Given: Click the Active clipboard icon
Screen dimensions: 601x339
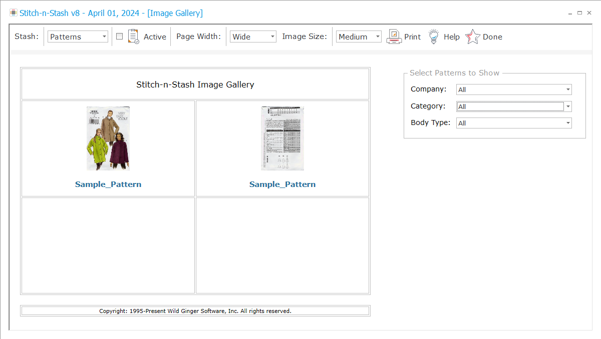Looking at the screenshot, I should coord(133,36).
